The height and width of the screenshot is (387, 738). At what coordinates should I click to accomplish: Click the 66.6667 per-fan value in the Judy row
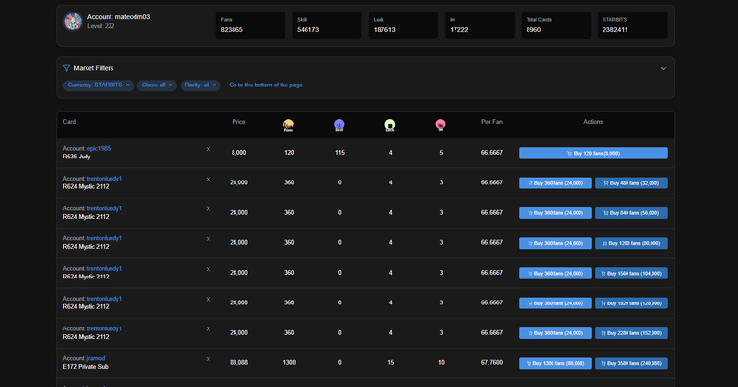click(x=492, y=153)
